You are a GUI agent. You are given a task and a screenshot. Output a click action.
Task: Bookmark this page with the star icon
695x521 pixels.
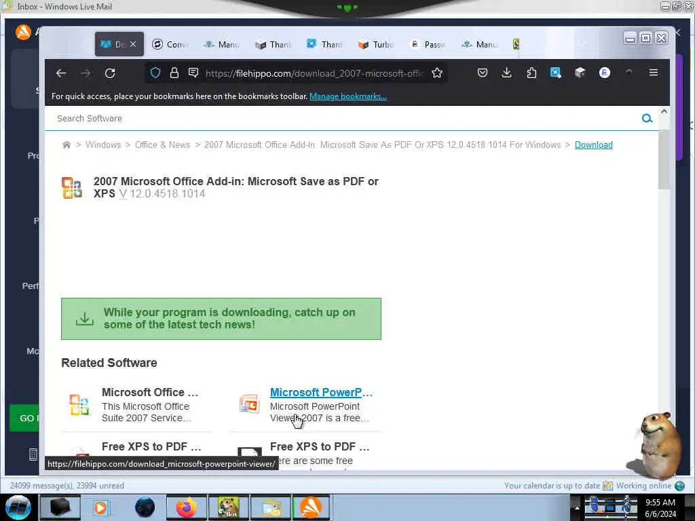tap(437, 73)
